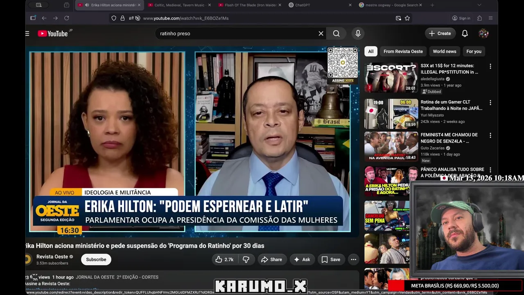
Task: Select the All filter chip
Action: (x=370, y=51)
